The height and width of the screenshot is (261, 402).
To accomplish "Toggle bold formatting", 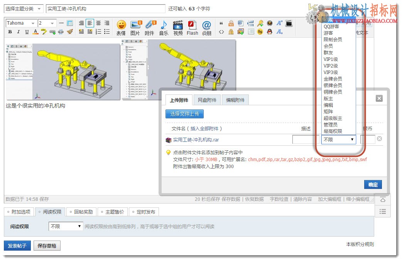I will 10,32.
